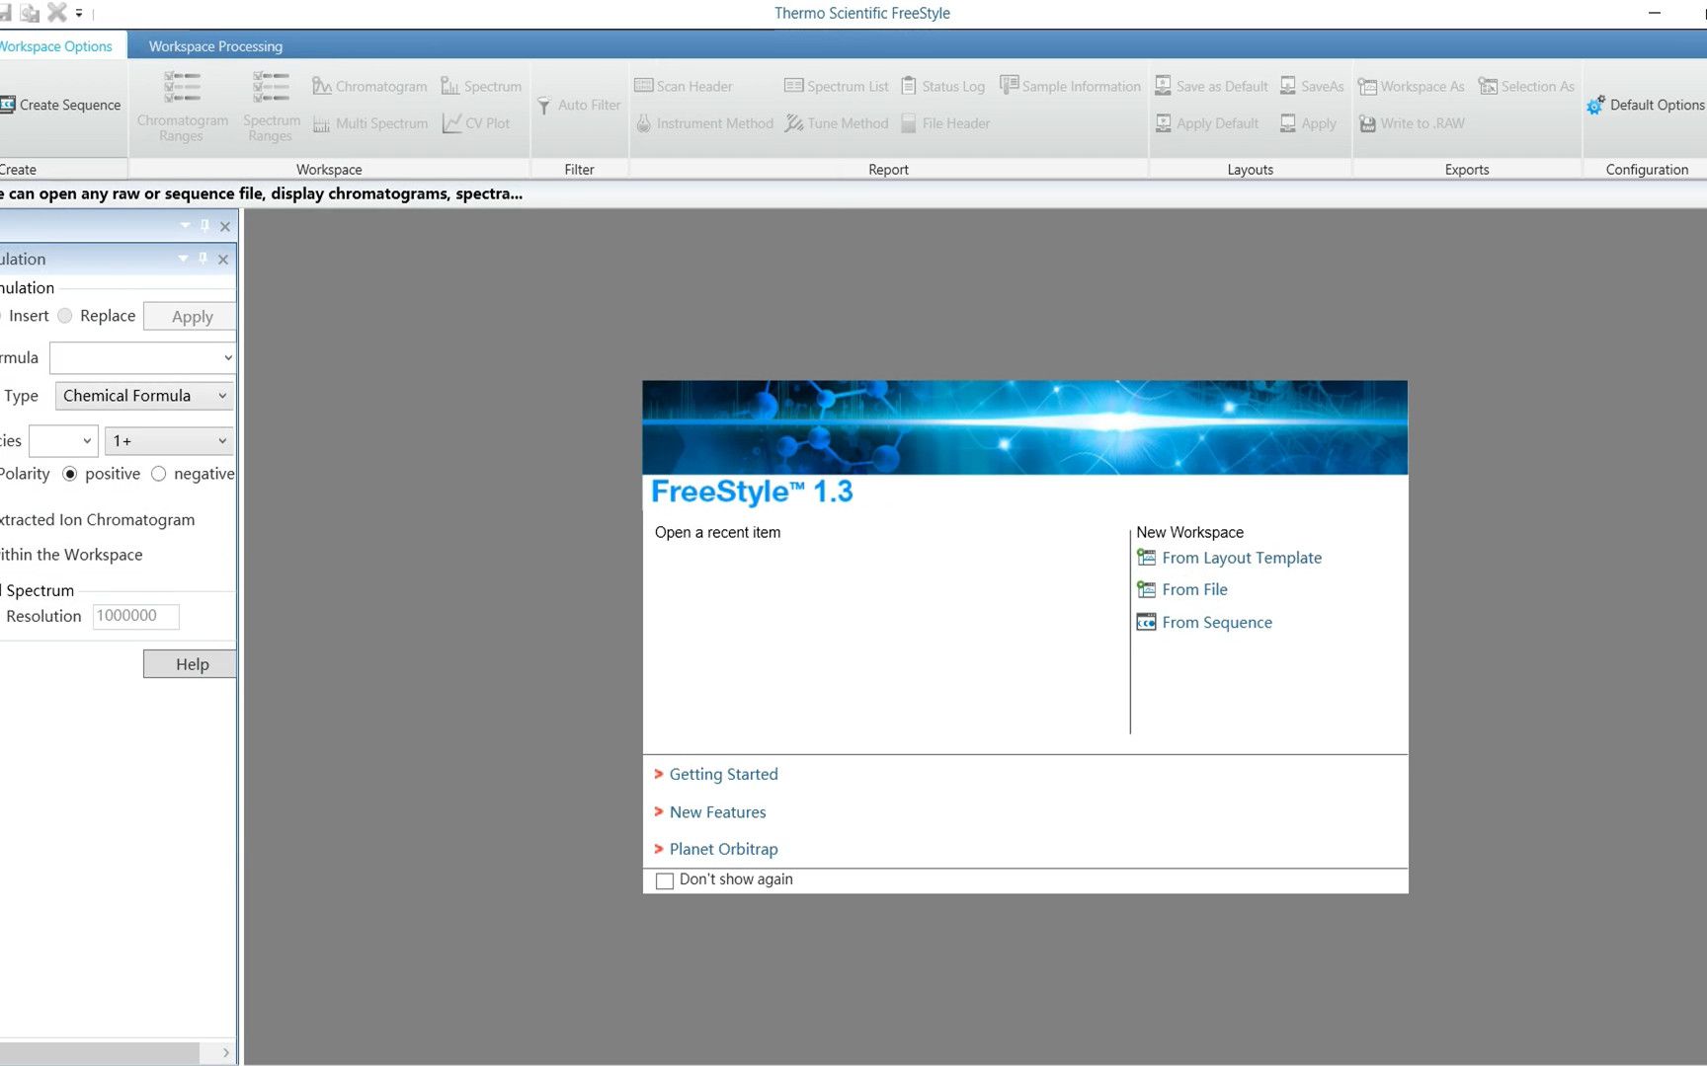The height and width of the screenshot is (1066, 1707).
Task: Close the simulation panel
Action: point(223,259)
